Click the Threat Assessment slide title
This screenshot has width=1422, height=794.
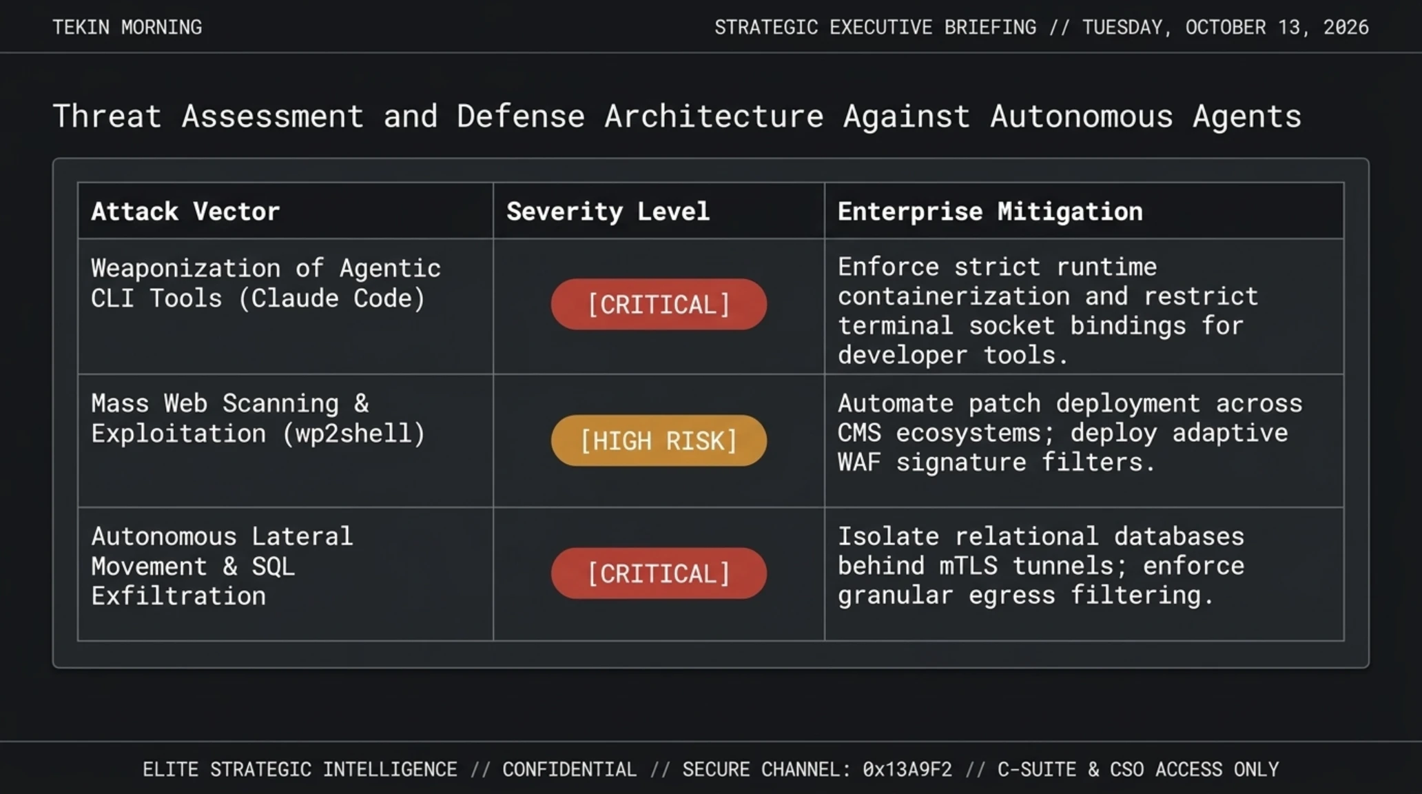point(677,116)
